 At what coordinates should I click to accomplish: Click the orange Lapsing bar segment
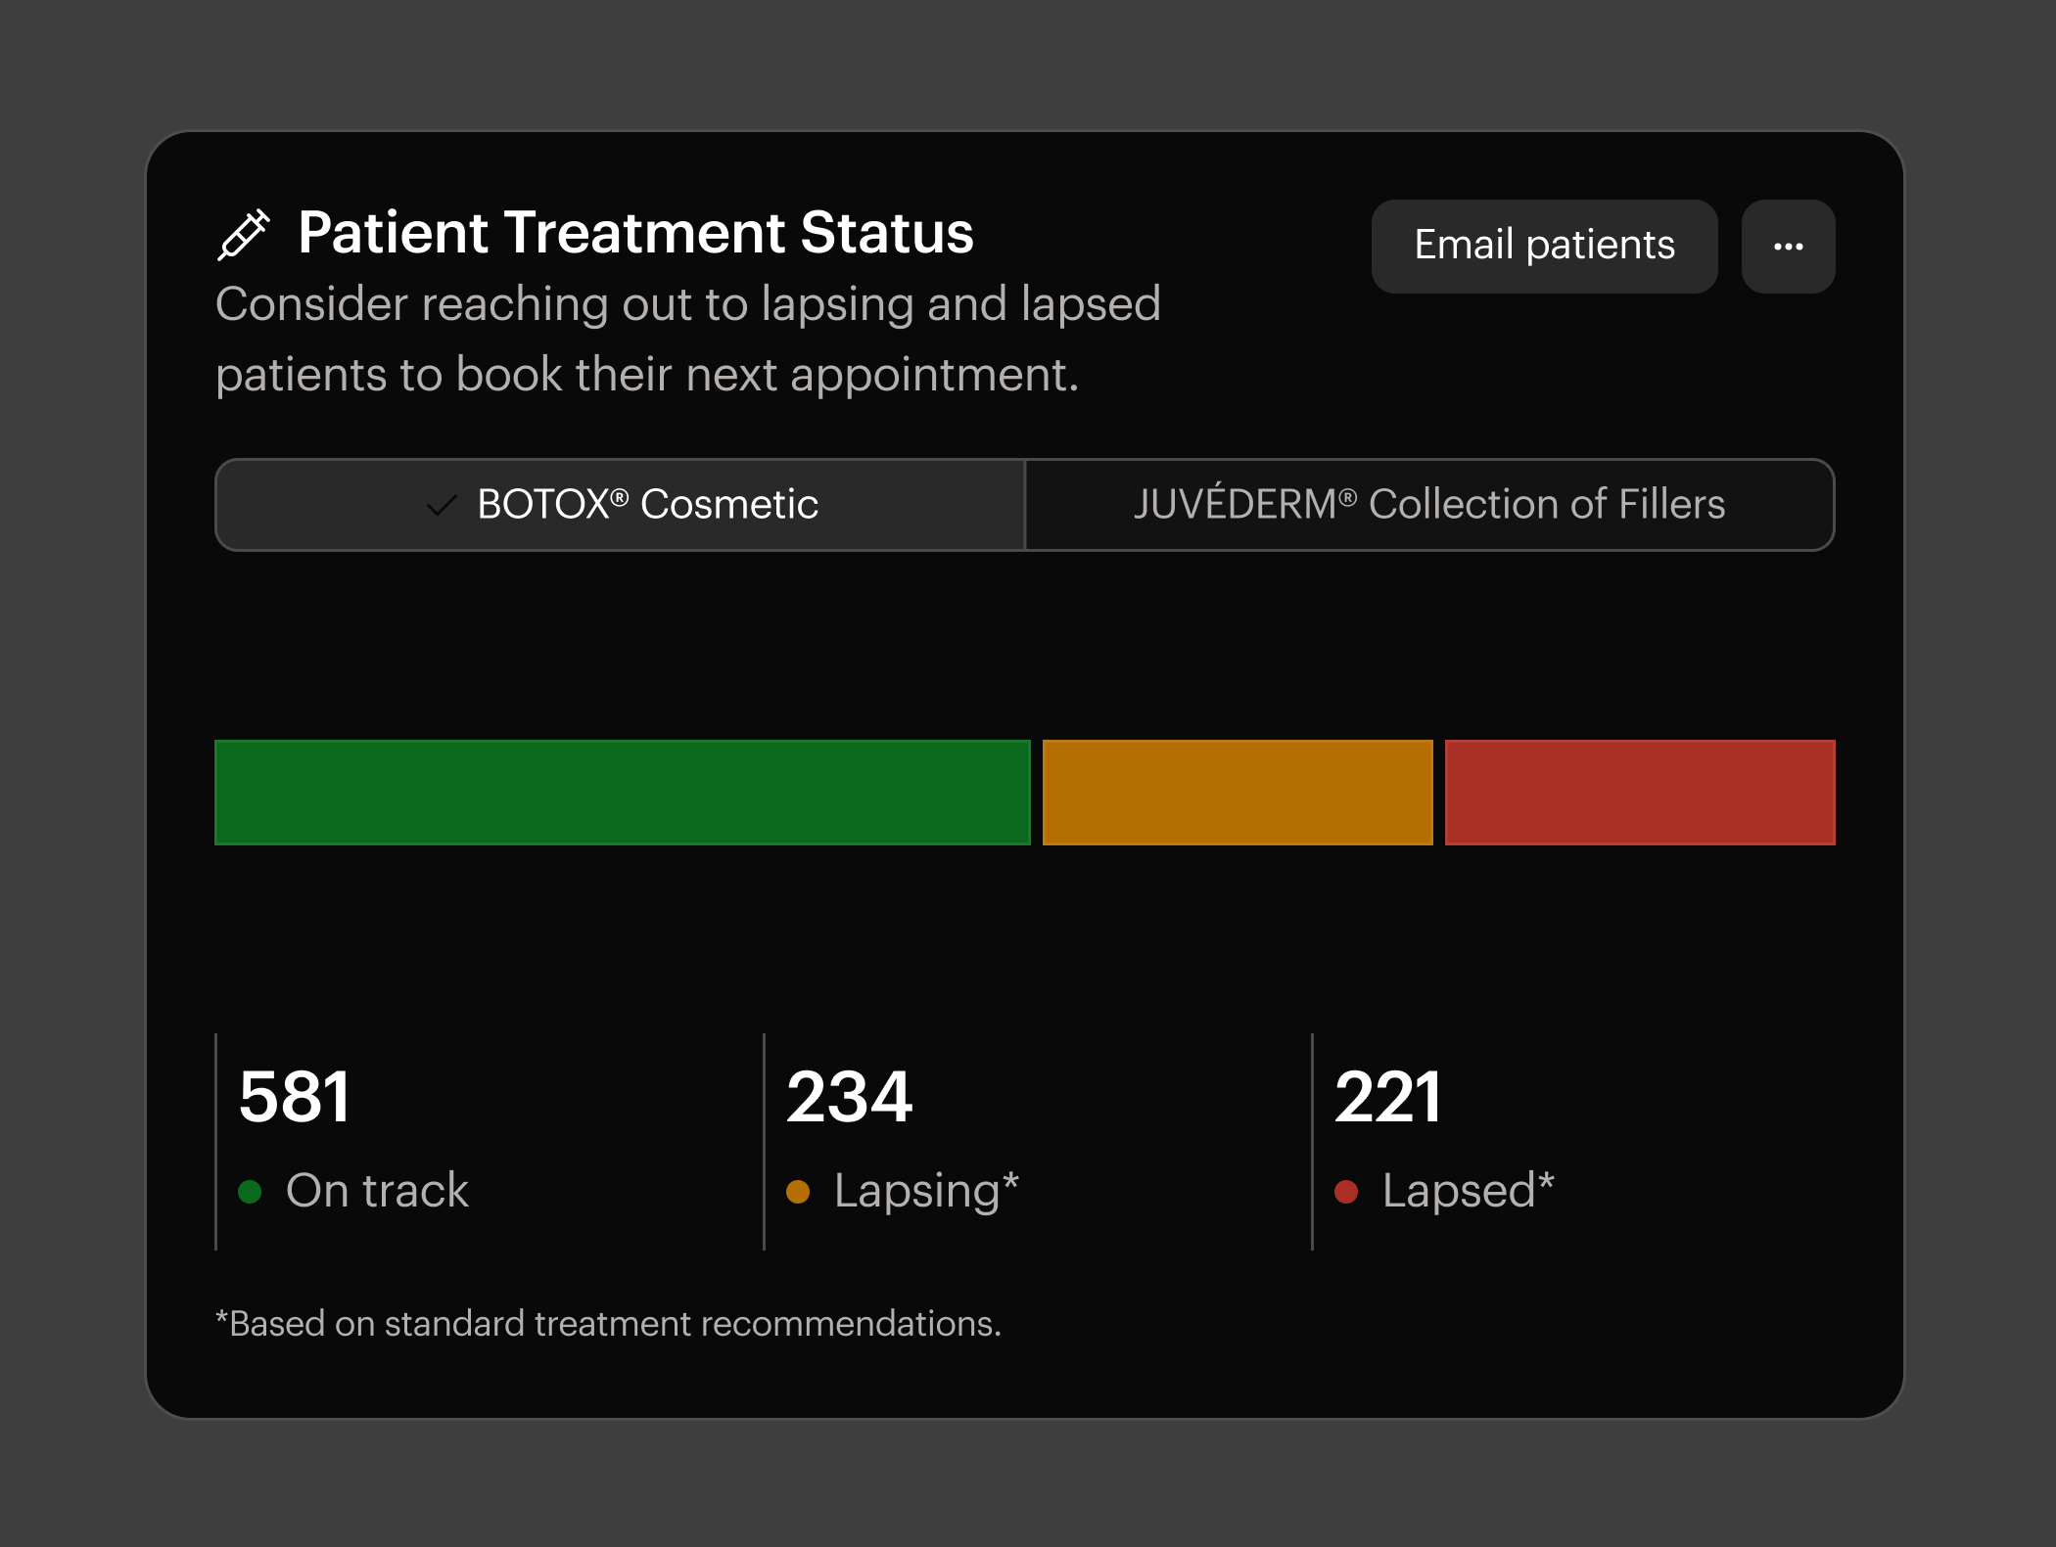pyautogui.click(x=1238, y=793)
